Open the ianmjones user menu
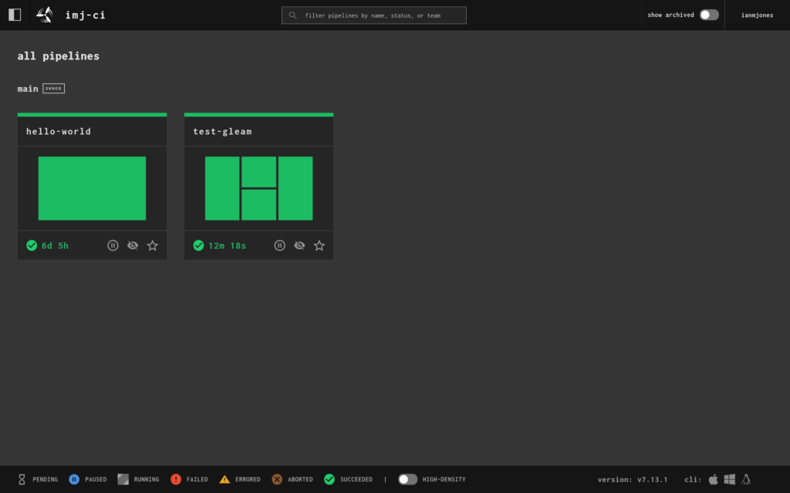Image resolution: width=790 pixels, height=493 pixels. click(x=757, y=15)
